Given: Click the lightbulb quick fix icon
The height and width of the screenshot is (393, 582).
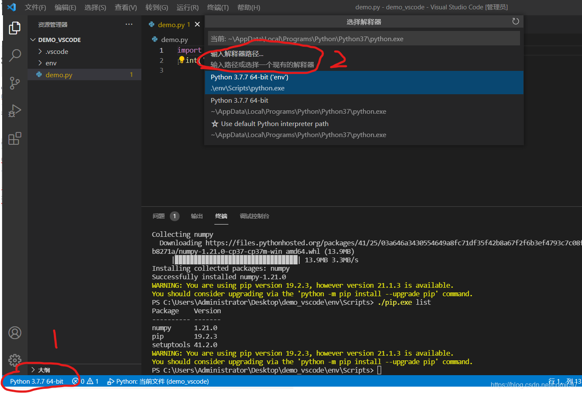Looking at the screenshot, I should [182, 60].
